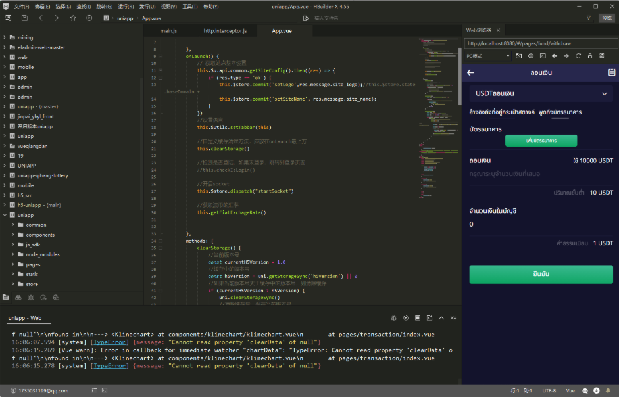Click the browser globe settings icon
This screenshot has height=397, width=619.
tap(531, 56)
